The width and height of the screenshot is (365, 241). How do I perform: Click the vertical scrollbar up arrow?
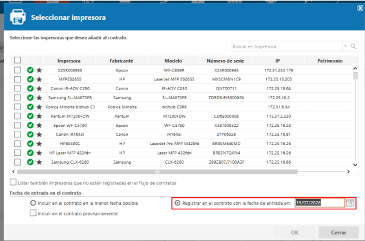pyautogui.click(x=355, y=68)
